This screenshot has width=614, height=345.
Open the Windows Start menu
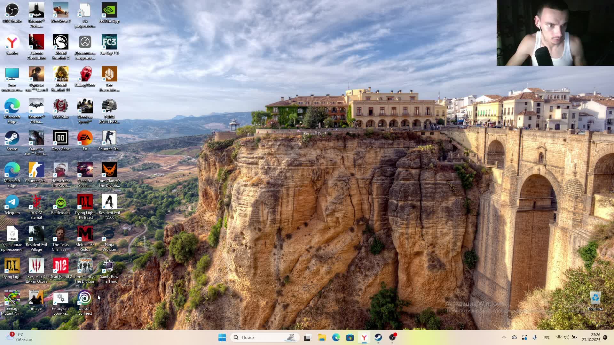click(x=222, y=337)
